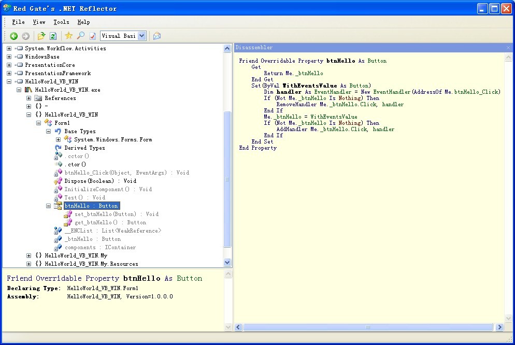This screenshot has height=345, width=515.
Task: Select the .ctor() constructor tree item
Action: click(x=75, y=164)
